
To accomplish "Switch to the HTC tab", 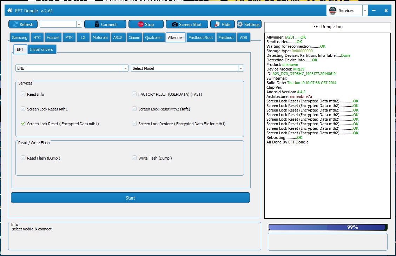I will click(x=37, y=37).
